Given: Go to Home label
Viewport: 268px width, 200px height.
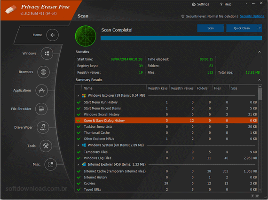Looking at the screenshot, I should 37,35.
